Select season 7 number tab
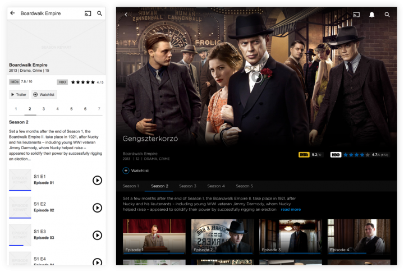The height and width of the screenshot is (272, 404). [99, 109]
